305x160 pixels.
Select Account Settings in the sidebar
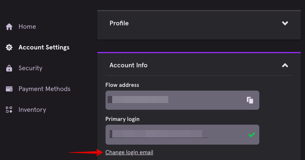(44, 47)
